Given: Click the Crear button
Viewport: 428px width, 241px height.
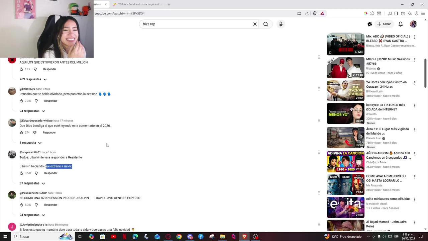Looking at the screenshot, I should coord(384,24).
